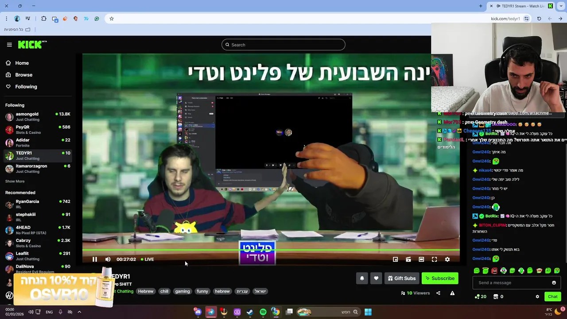Open browser three-dot menu
The image size is (567, 319).
(x=6, y=19)
